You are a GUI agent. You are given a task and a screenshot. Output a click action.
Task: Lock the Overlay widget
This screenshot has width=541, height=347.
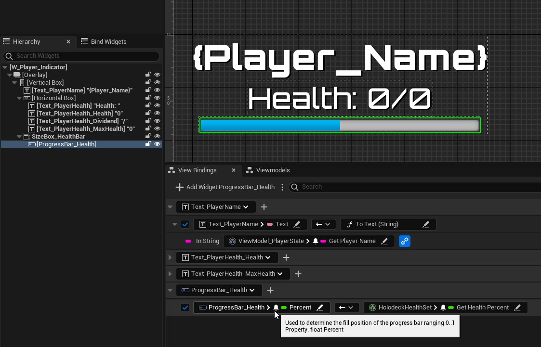(148, 75)
